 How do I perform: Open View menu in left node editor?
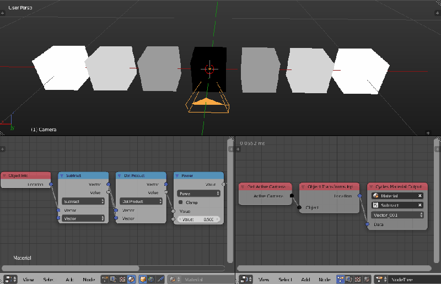28,280
